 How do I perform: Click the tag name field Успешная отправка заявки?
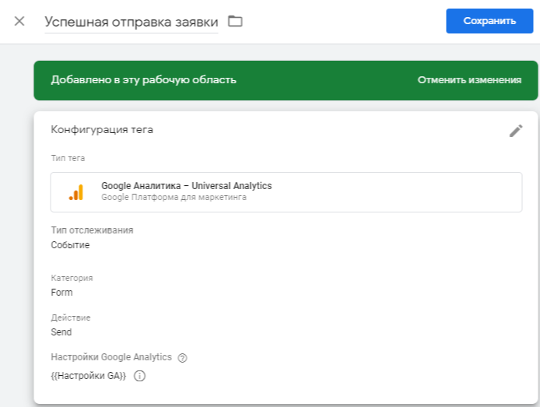coord(131,22)
